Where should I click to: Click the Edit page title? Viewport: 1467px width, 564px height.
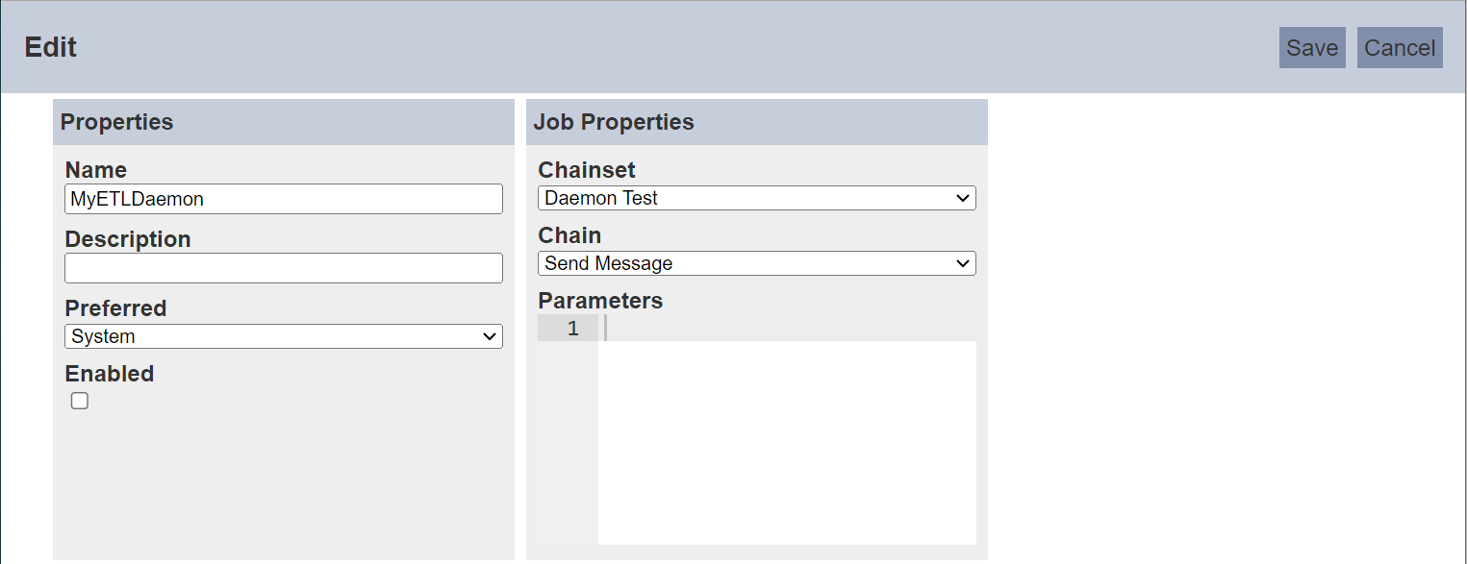tap(51, 47)
